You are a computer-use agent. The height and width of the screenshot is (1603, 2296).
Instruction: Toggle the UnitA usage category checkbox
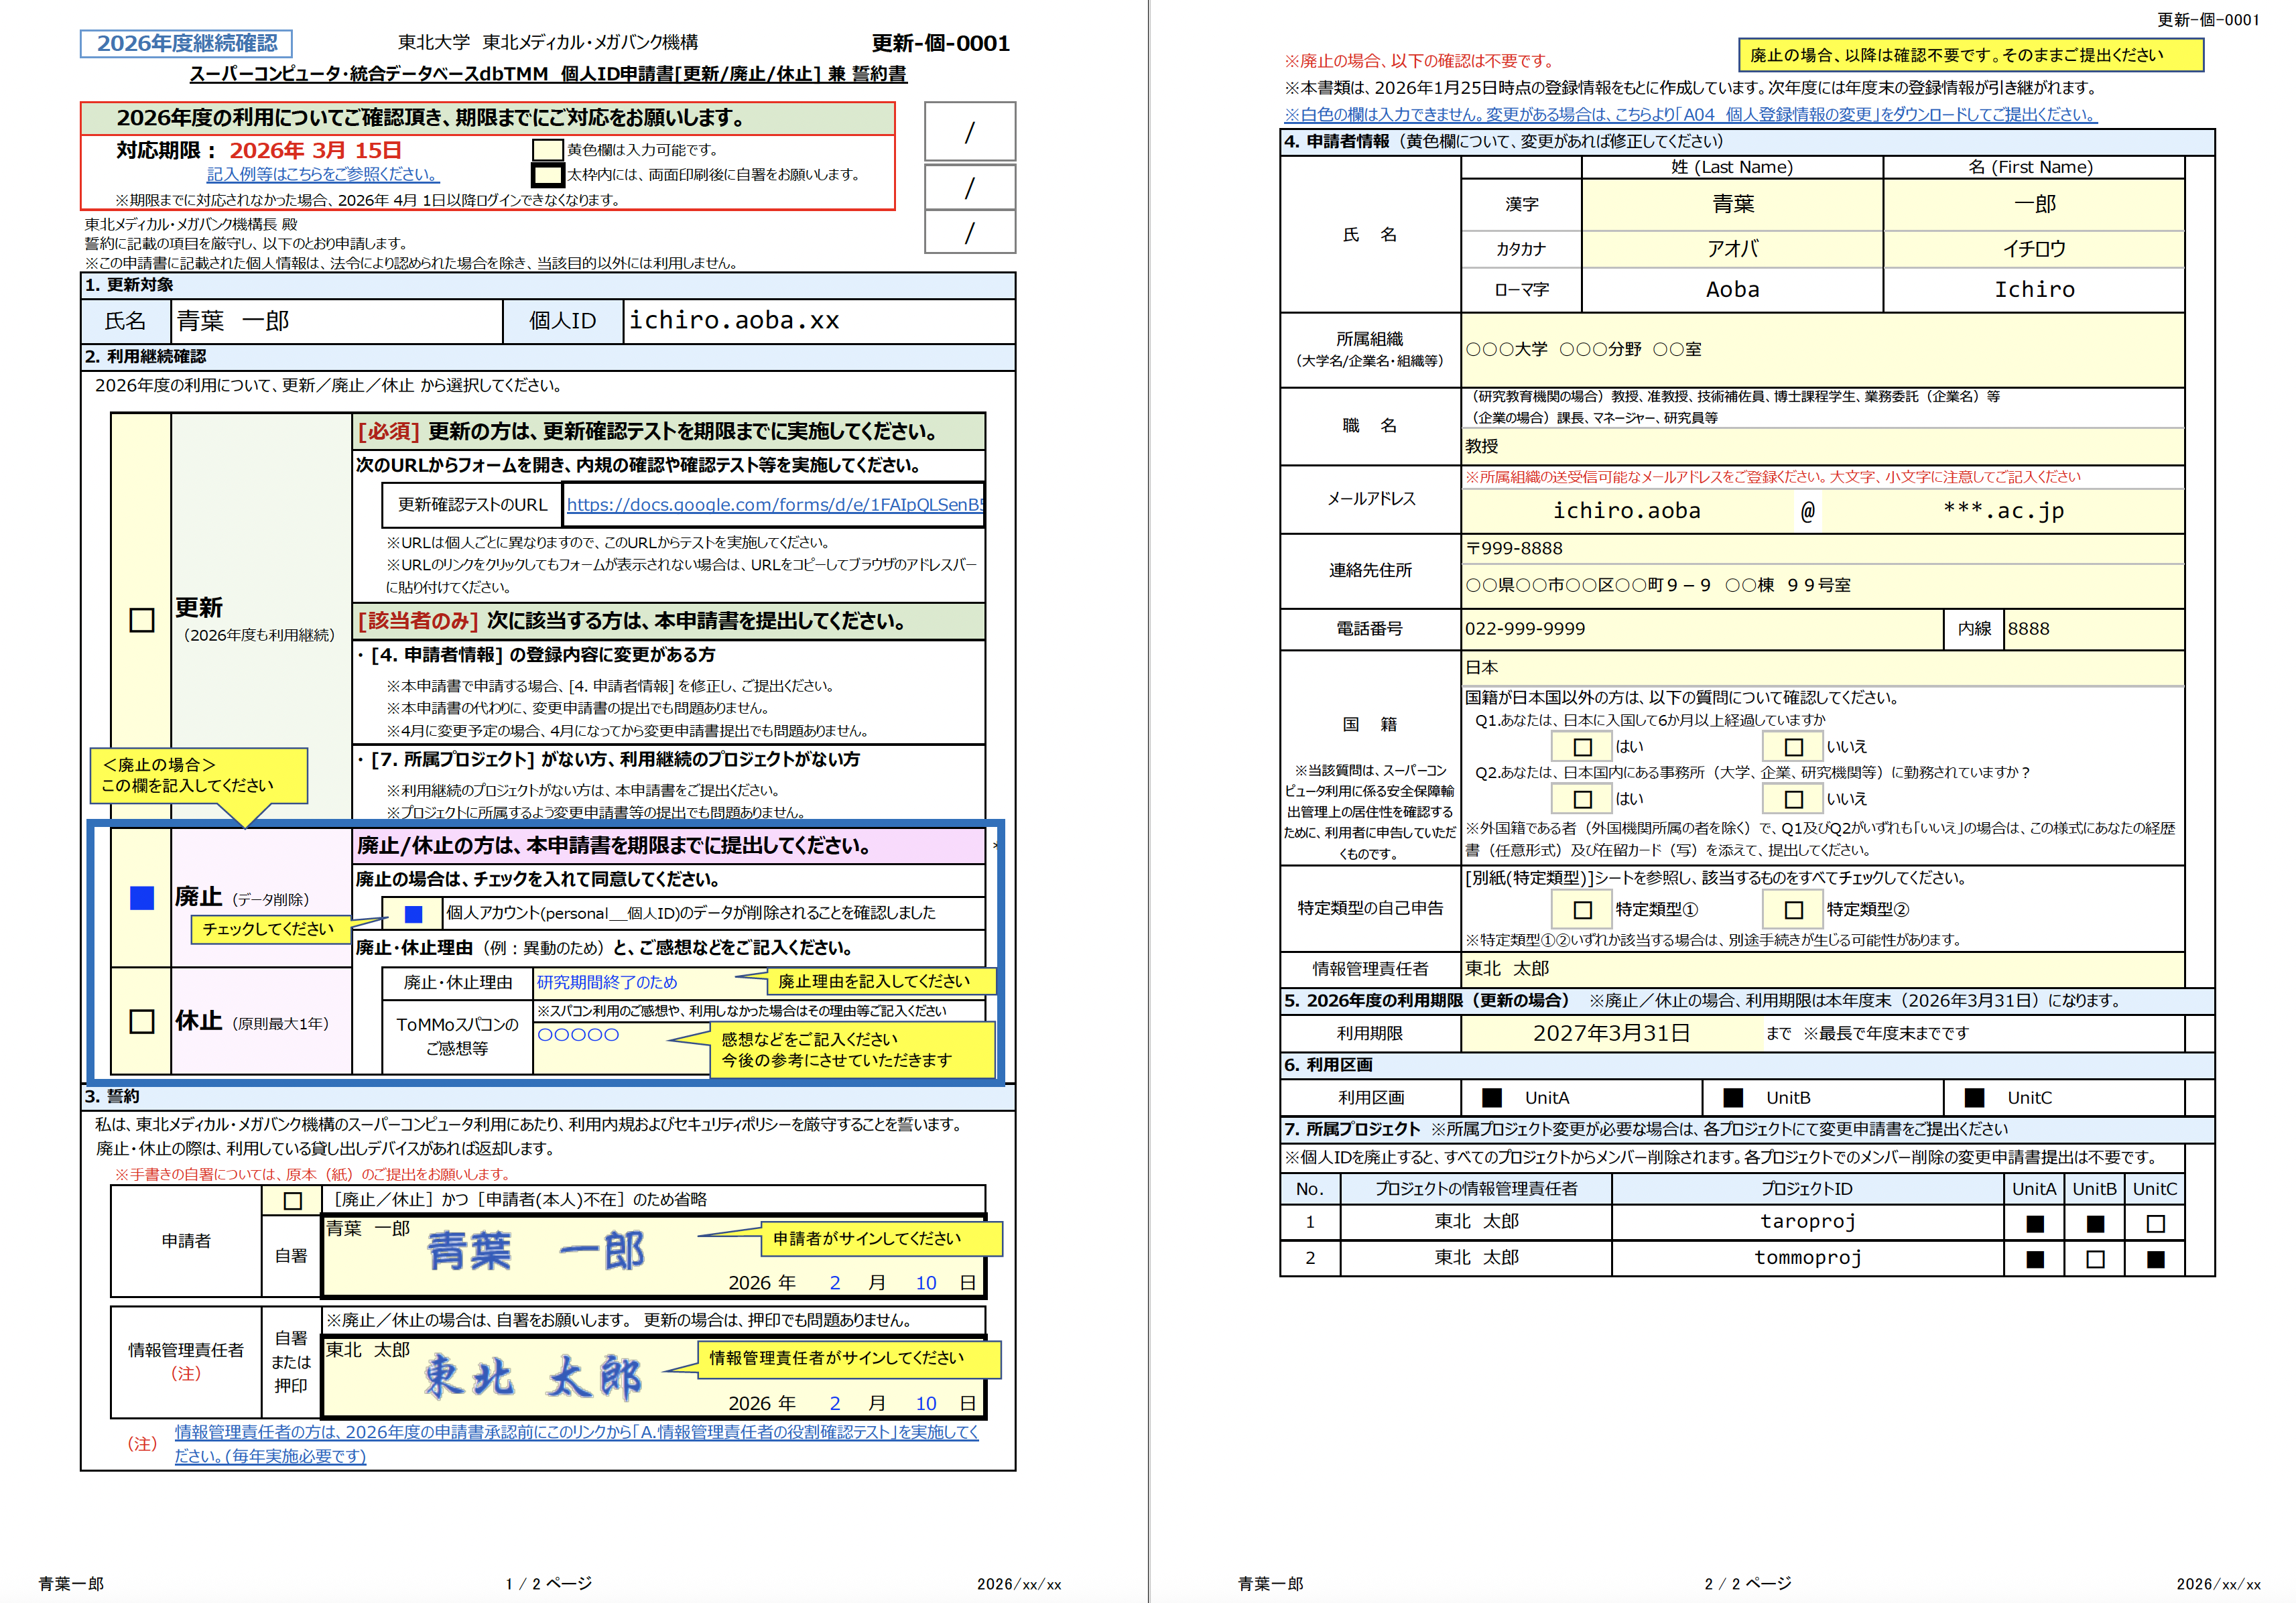[x=1491, y=1098]
